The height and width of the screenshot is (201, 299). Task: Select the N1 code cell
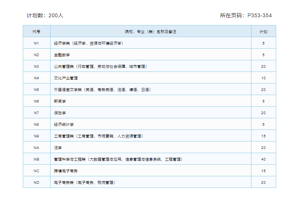click(x=36, y=43)
